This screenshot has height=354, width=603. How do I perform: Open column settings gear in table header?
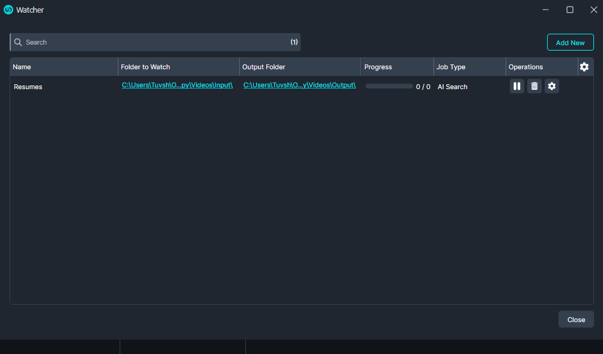click(584, 67)
